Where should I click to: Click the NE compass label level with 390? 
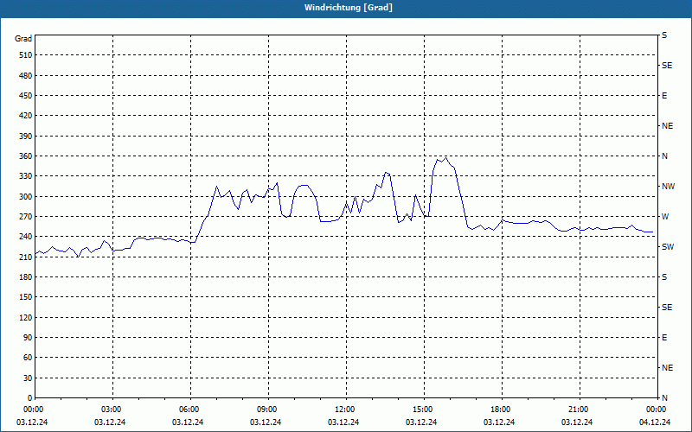coord(667,126)
